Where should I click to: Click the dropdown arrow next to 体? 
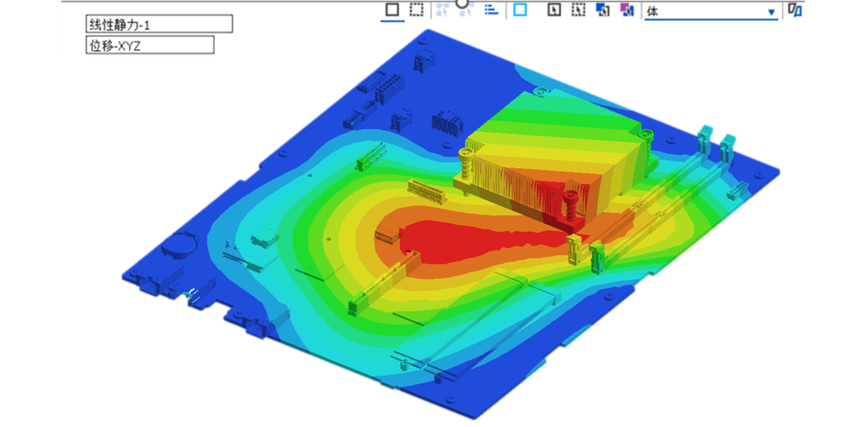pyautogui.click(x=771, y=11)
